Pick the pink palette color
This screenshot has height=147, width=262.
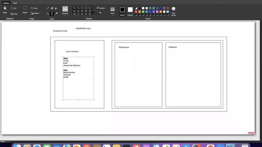tap(157, 12)
